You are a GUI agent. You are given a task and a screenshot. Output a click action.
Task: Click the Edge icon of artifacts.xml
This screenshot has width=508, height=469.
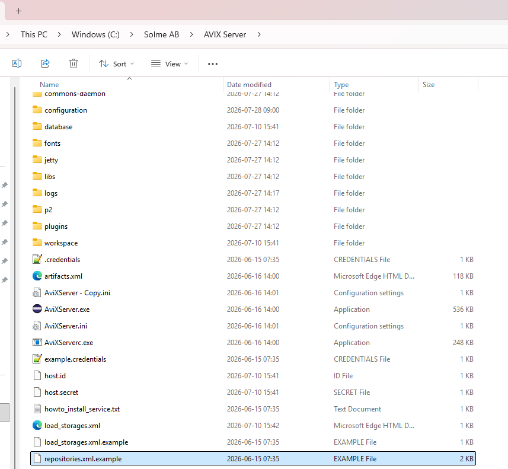[x=37, y=276]
